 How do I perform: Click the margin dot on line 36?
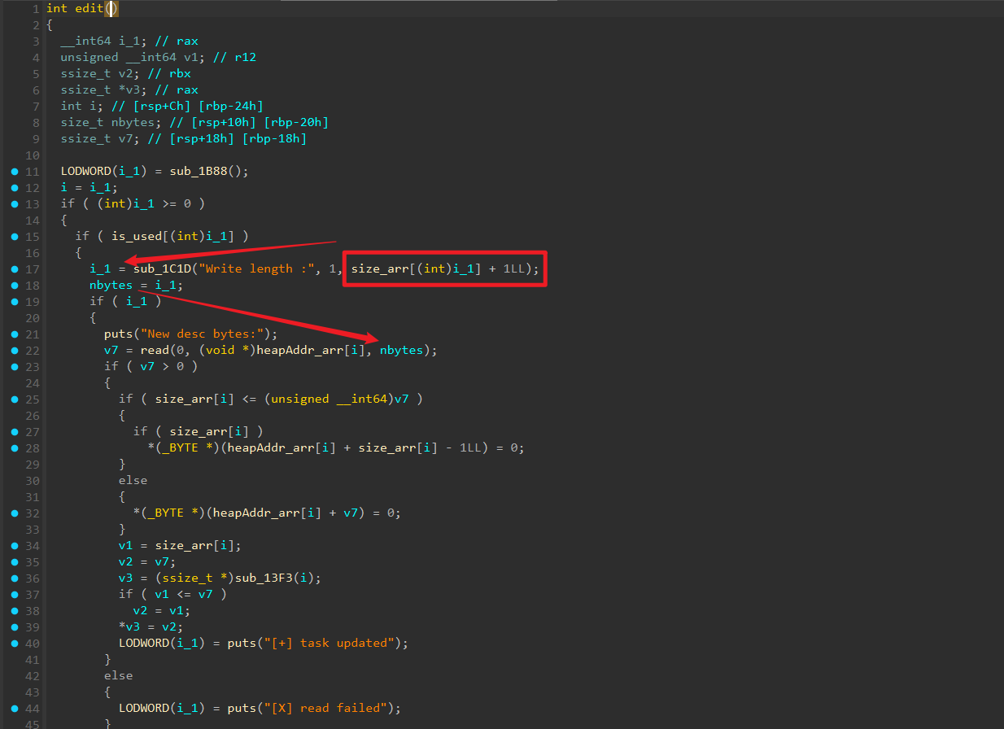(15, 578)
